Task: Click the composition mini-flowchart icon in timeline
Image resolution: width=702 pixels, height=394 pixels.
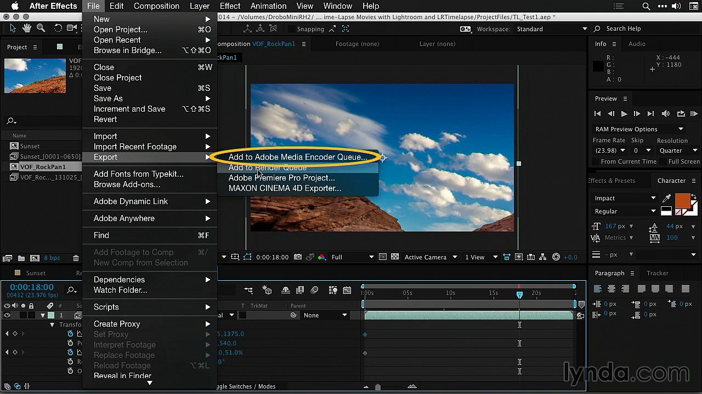Action: point(248,290)
